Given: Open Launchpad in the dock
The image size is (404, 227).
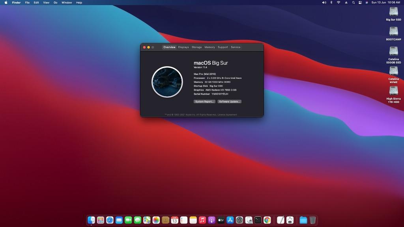Looking at the screenshot, I should 101,220.
